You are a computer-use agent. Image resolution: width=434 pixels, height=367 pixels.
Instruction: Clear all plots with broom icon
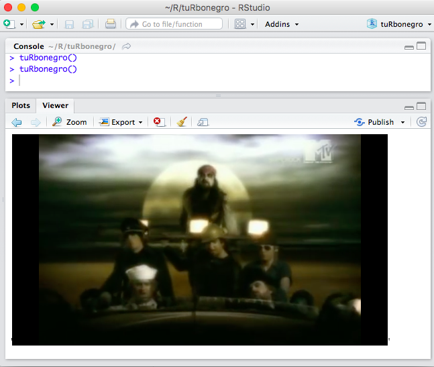182,122
